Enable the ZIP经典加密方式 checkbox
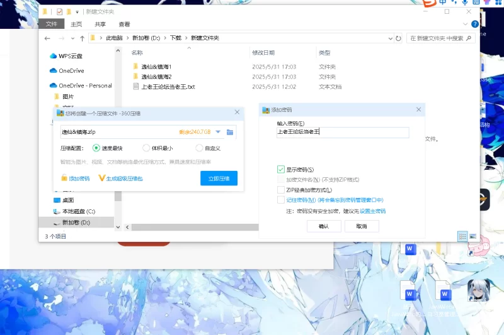The width and height of the screenshot is (504, 335). (x=281, y=190)
